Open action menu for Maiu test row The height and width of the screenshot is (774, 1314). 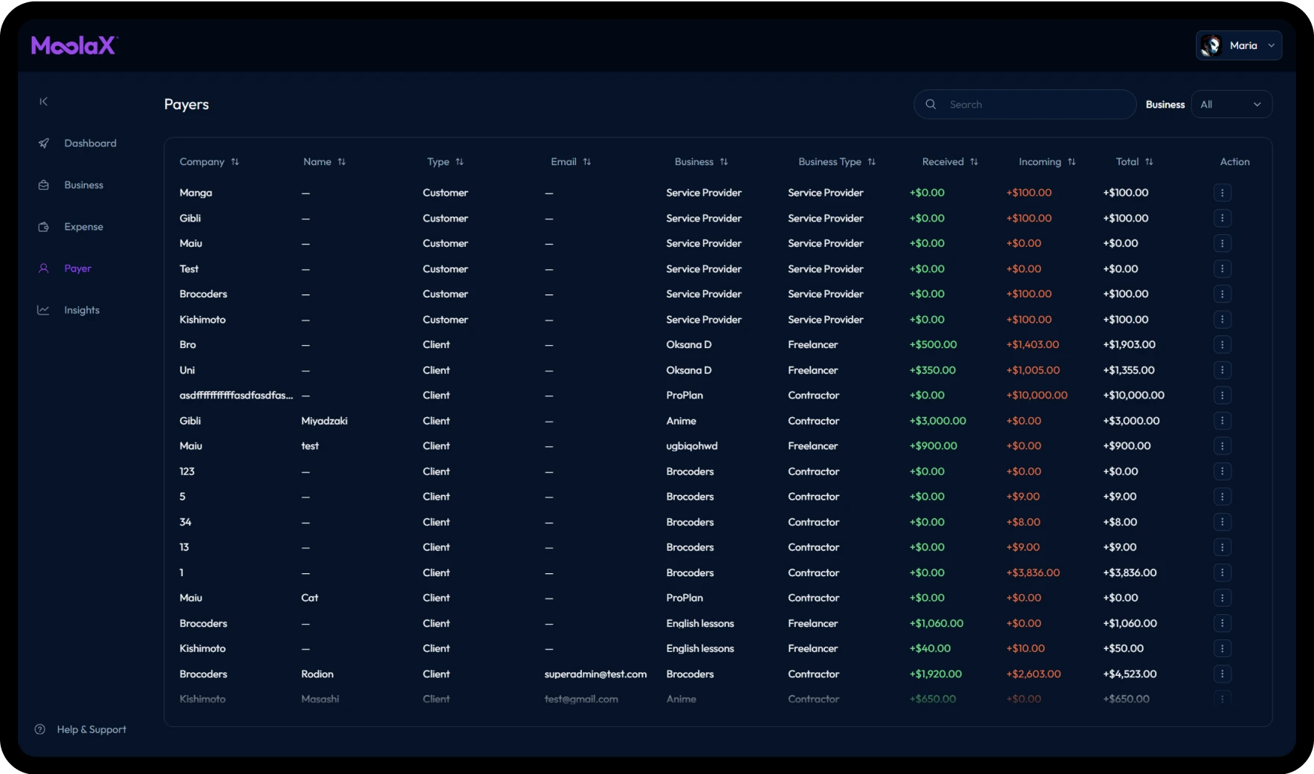tap(1223, 446)
